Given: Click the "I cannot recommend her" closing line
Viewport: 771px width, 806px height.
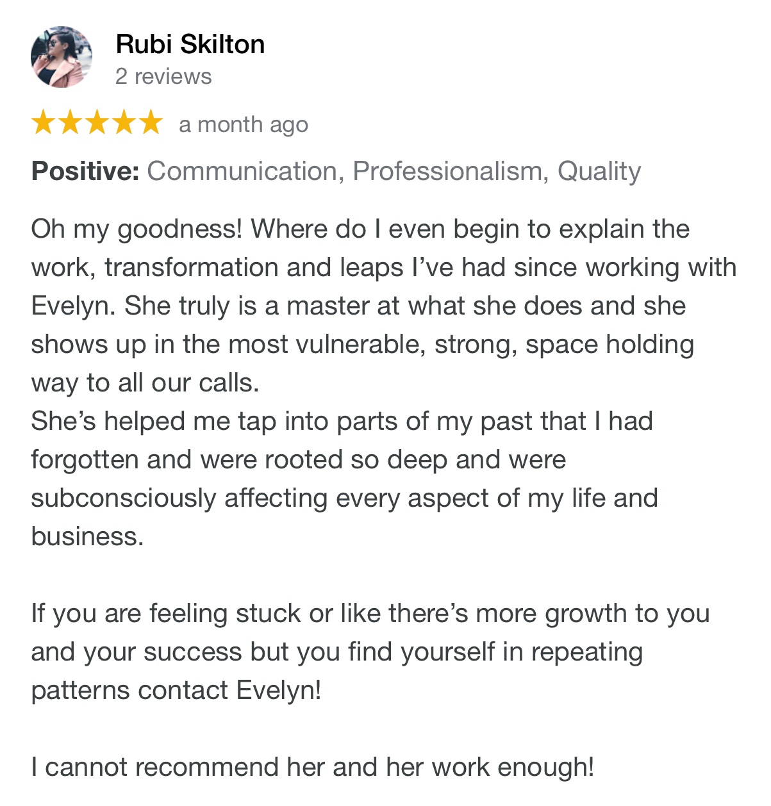Looking at the screenshot, I should click(x=313, y=767).
